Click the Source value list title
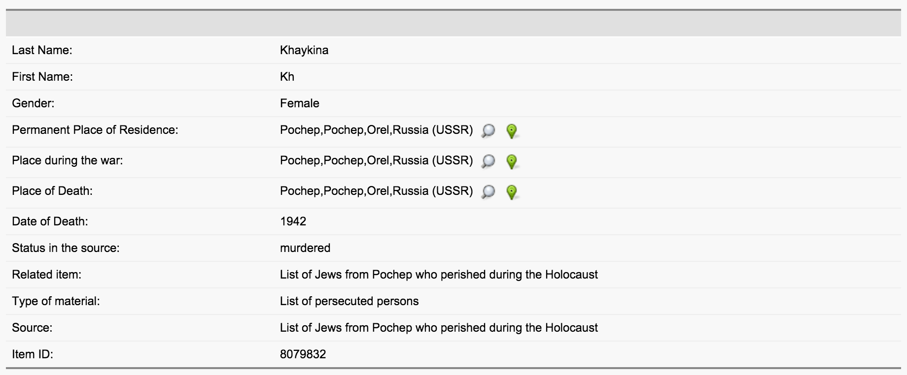This screenshot has height=375, width=907. click(439, 328)
